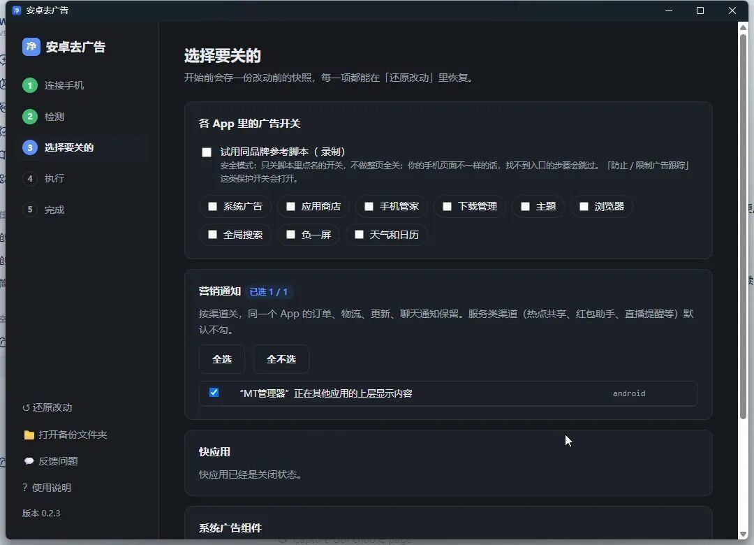Click the step 4 circle icon

pos(30,179)
